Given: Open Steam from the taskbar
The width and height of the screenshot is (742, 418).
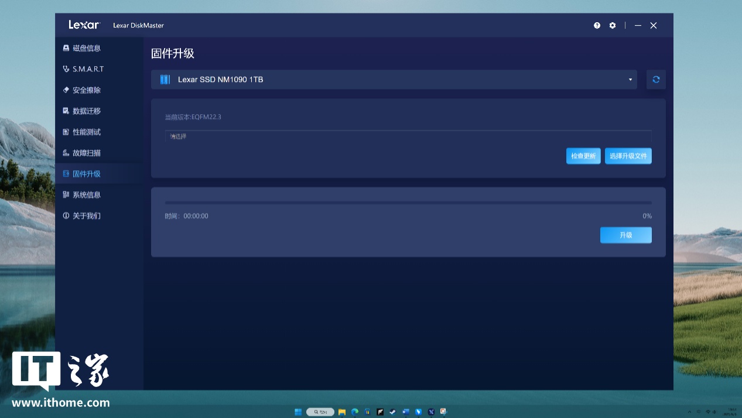Looking at the screenshot, I should 392,412.
